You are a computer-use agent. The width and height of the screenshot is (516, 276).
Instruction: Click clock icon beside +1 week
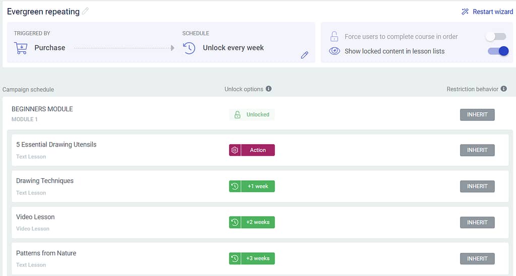[235, 186]
